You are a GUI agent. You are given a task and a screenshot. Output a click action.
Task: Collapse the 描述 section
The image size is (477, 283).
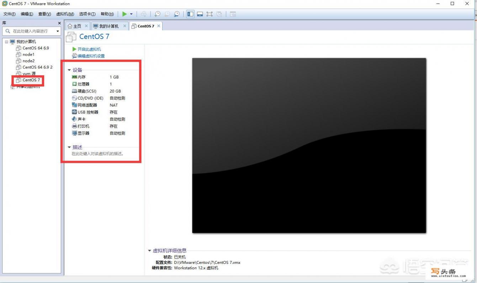[x=69, y=147]
